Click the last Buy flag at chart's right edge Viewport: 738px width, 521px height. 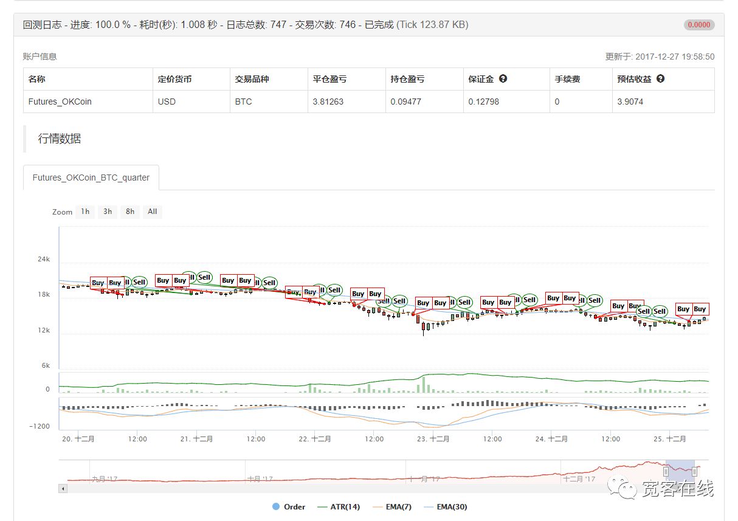click(x=700, y=309)
